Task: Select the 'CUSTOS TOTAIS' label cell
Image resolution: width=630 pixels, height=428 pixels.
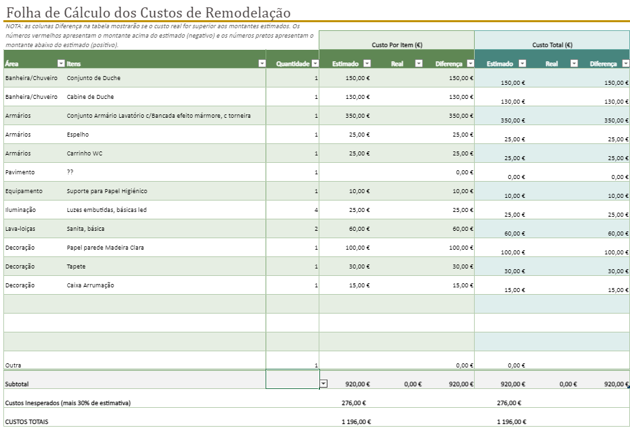Action: tap(26, 421)
